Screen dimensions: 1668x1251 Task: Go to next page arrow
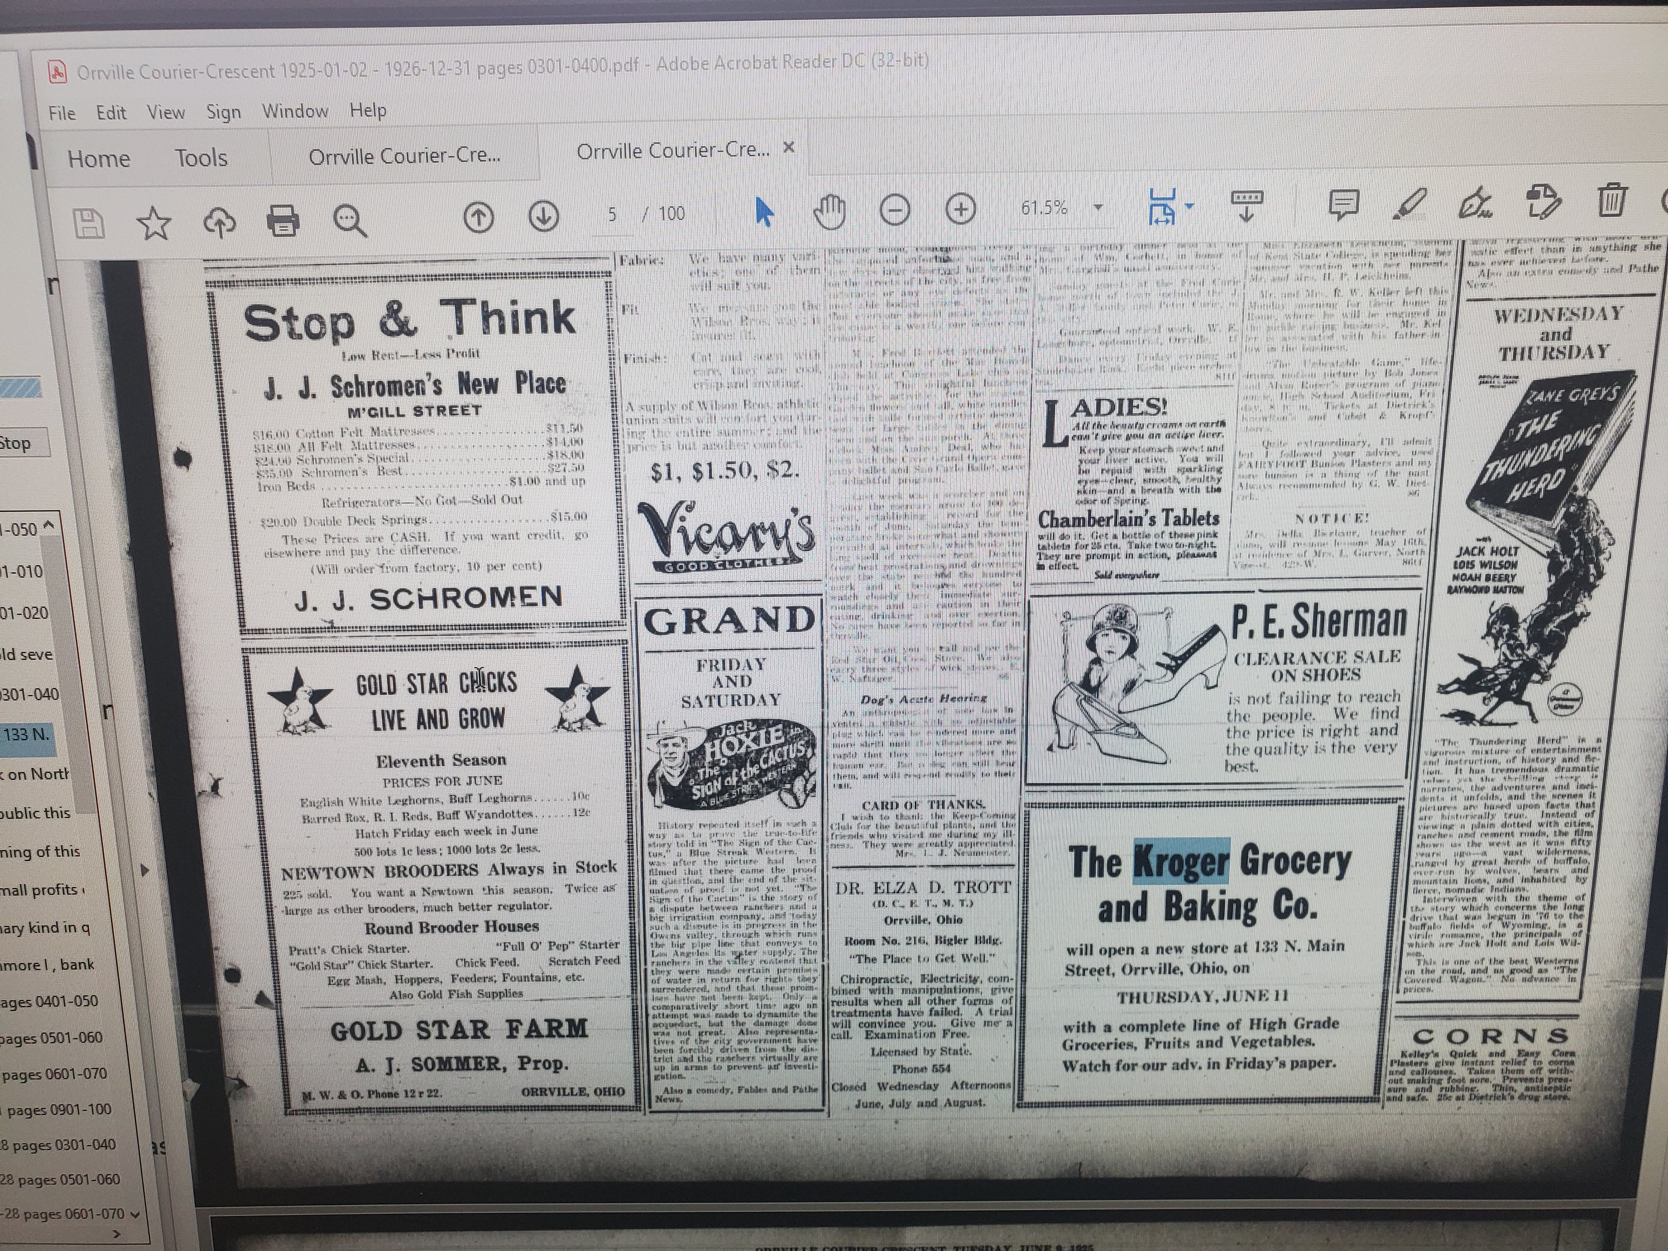[543, 216]
